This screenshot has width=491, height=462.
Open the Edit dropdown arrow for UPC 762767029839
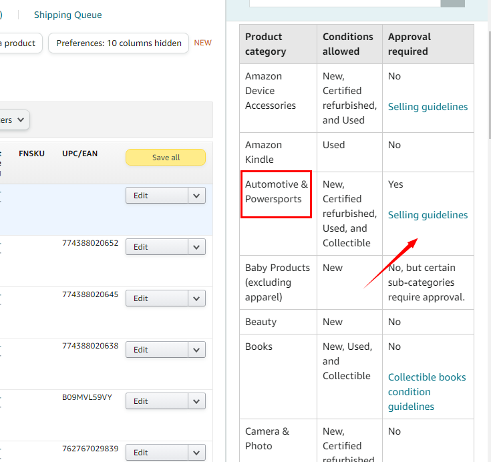pos(196,453)
